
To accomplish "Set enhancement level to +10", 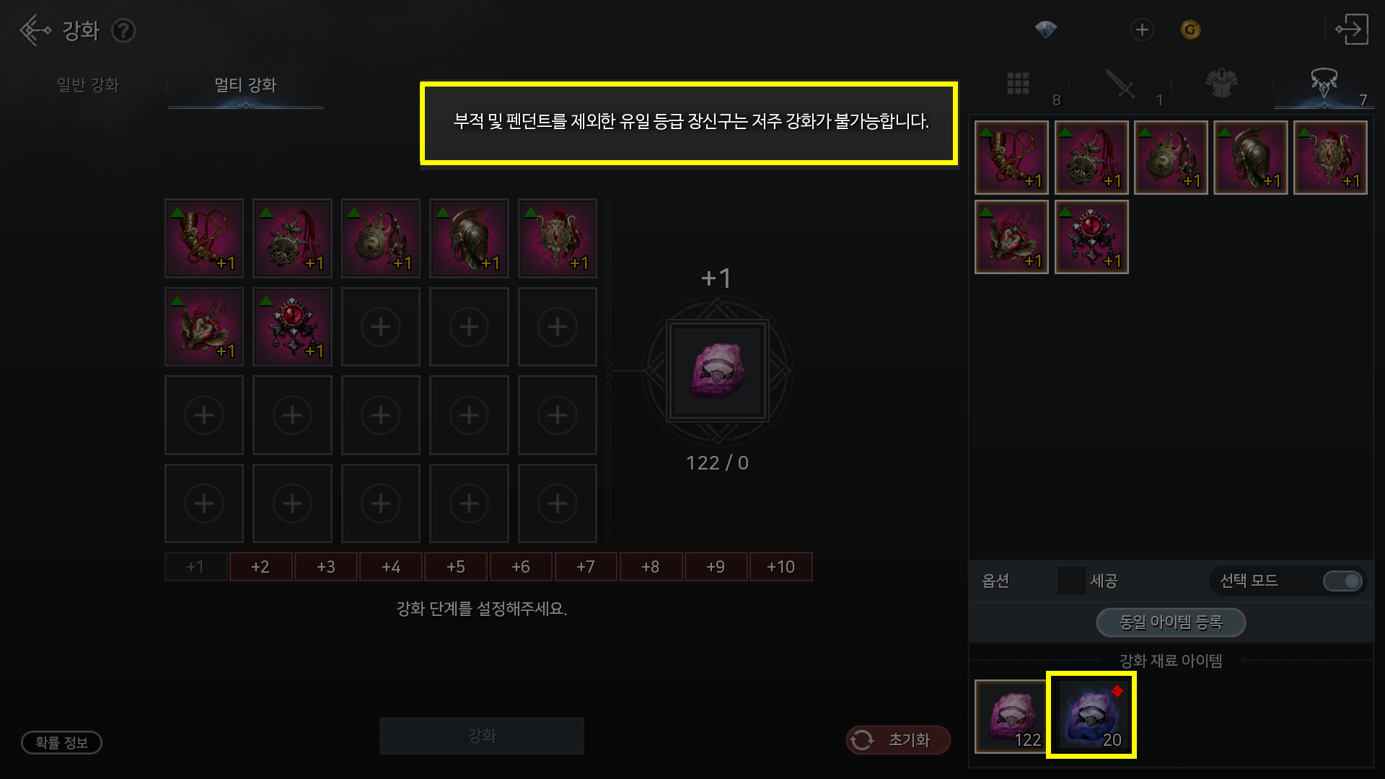I will pyautogui.click(x=781, y=567).
